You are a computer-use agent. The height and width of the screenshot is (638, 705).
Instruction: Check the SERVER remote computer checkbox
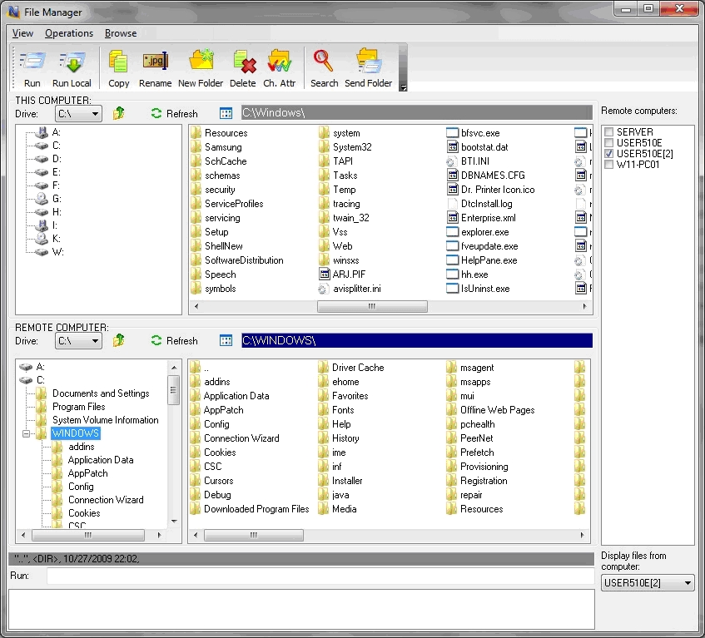coord(609,132)
